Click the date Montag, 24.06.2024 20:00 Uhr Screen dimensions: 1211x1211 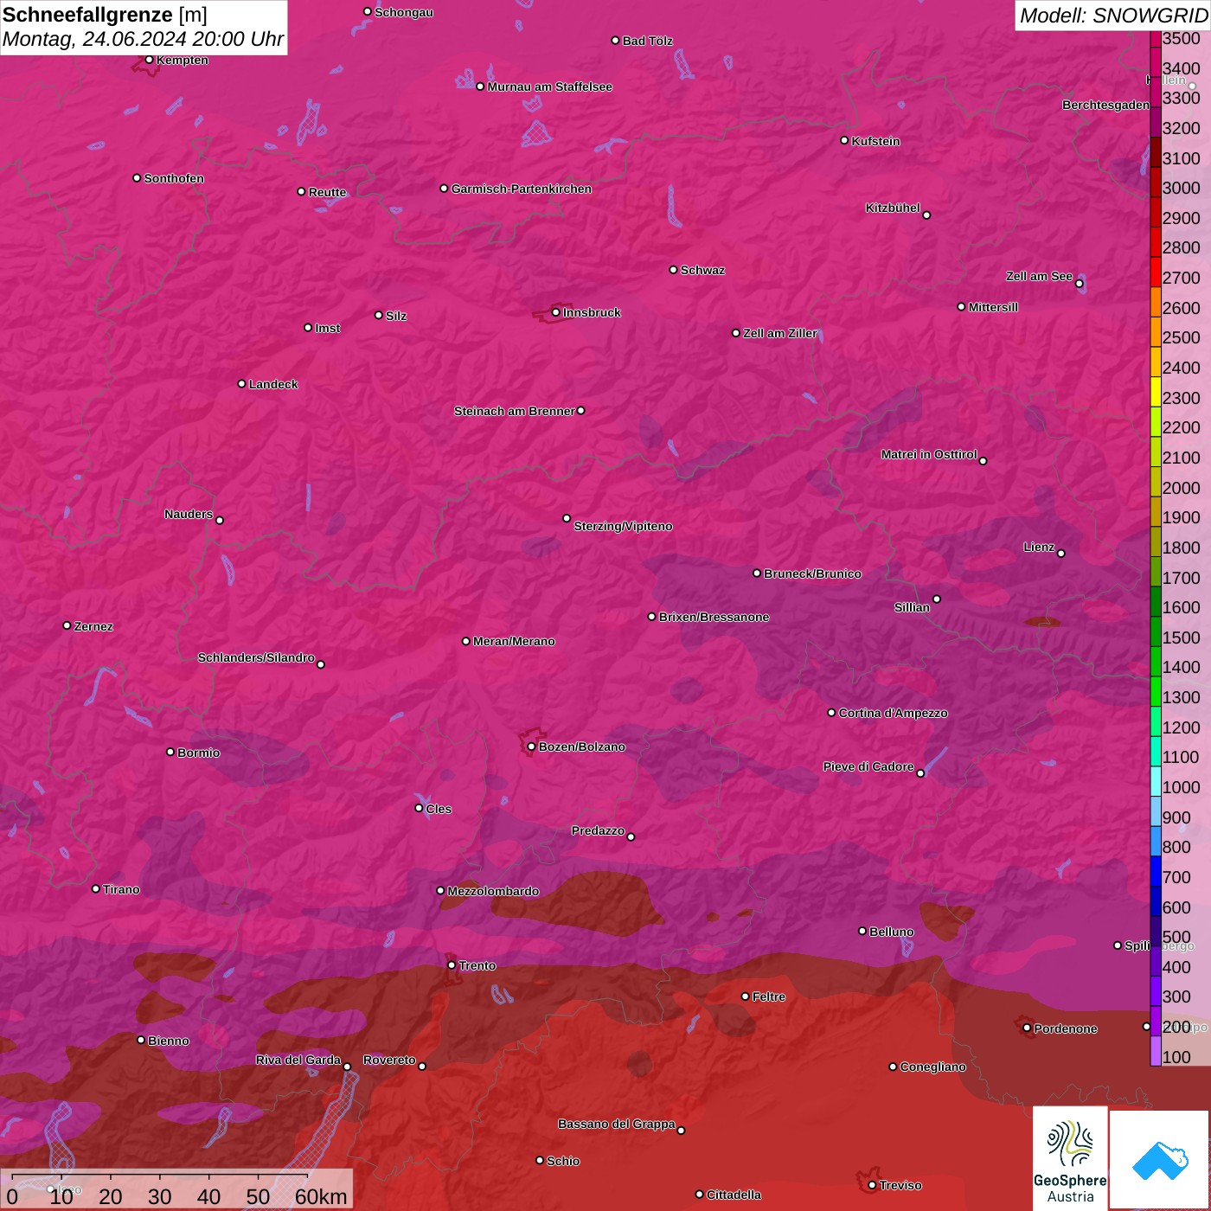143,39
